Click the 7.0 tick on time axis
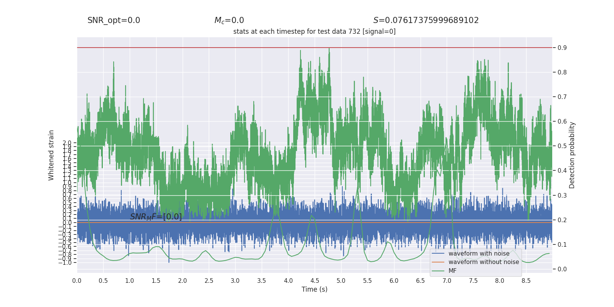Image resolution: width=614 pixels, height=307 pixels. coord(447,281)
